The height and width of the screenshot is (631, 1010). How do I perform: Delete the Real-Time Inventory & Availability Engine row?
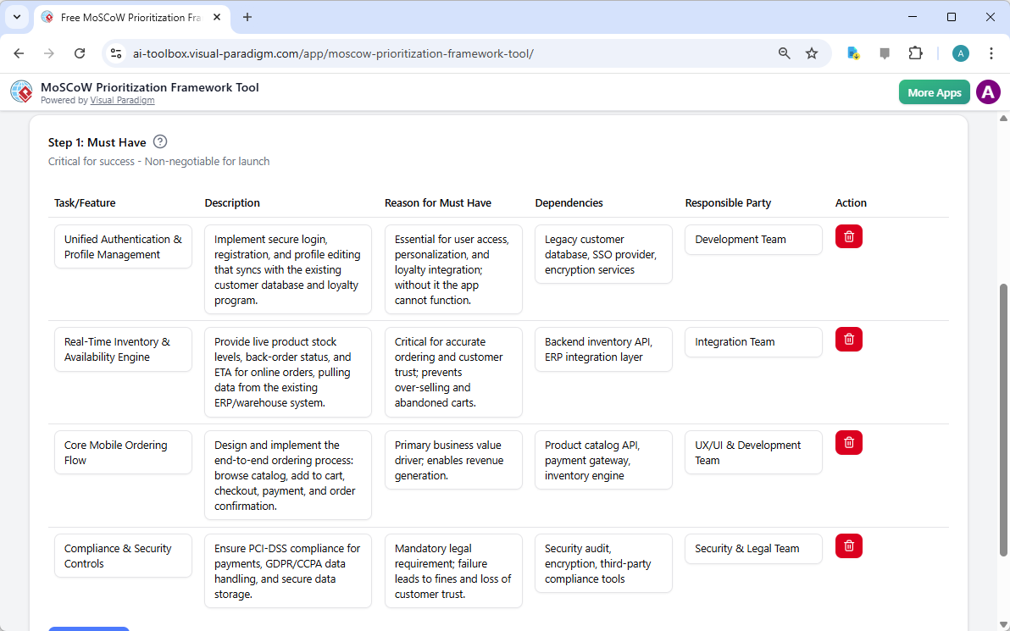848,339
